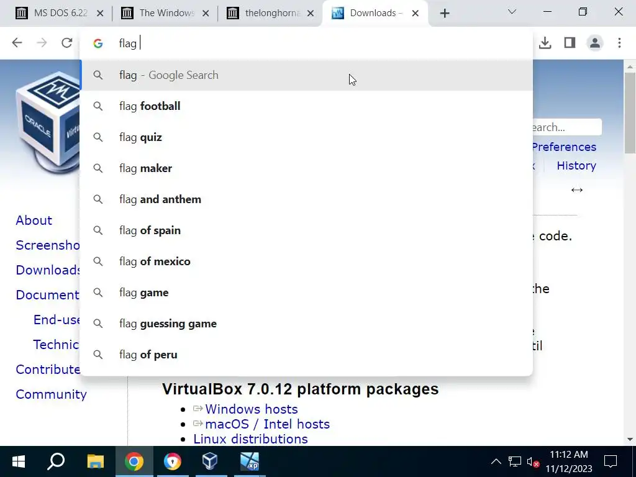
Task: Click the VirtualBox logo image
Action: 48,123
